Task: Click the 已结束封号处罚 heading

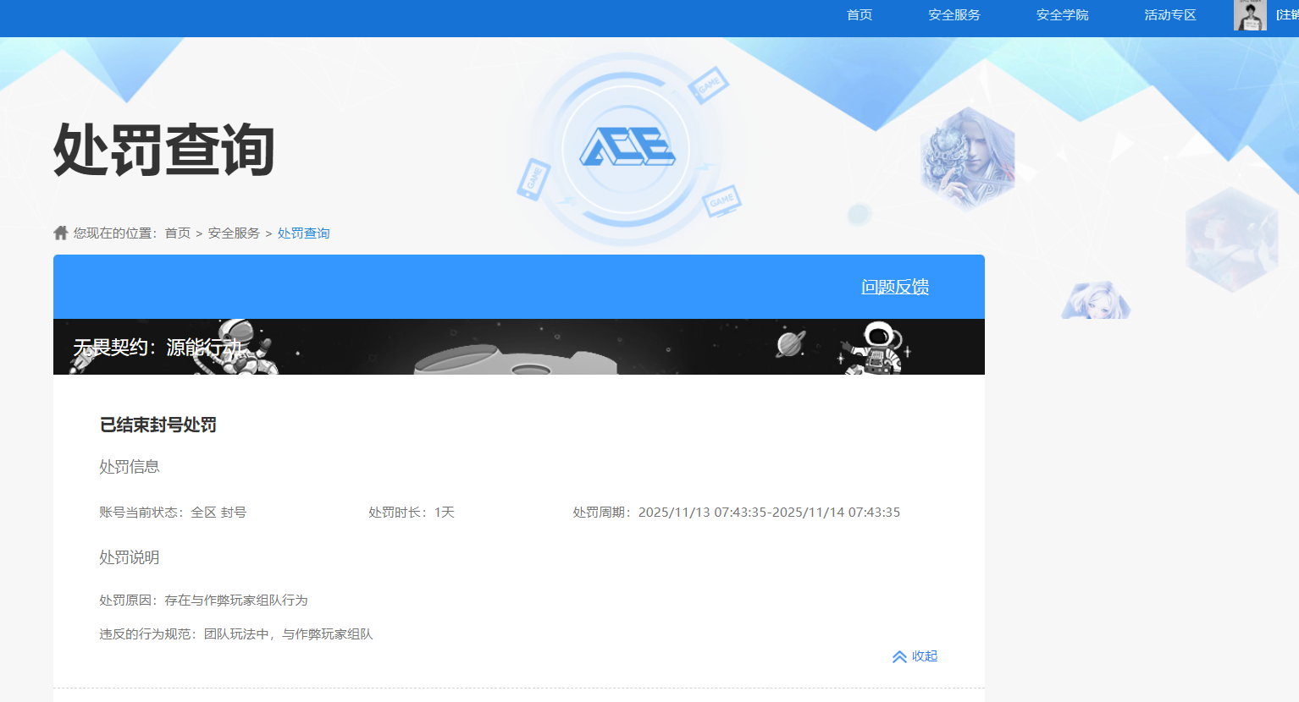Action: point(158,425)
